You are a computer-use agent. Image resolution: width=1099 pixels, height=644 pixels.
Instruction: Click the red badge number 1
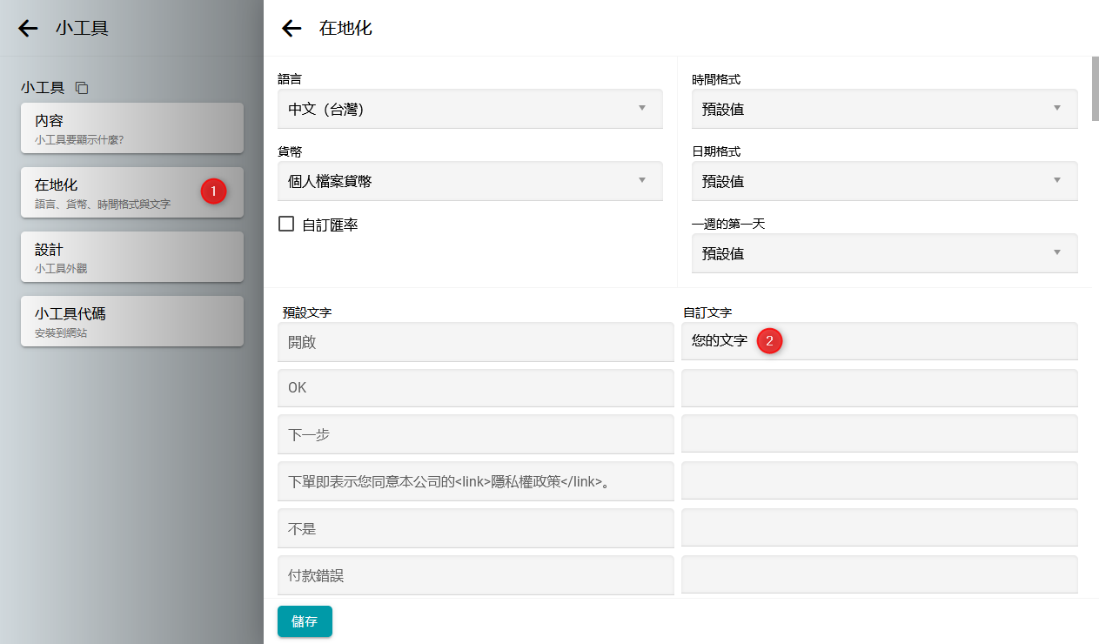point(214,191)
